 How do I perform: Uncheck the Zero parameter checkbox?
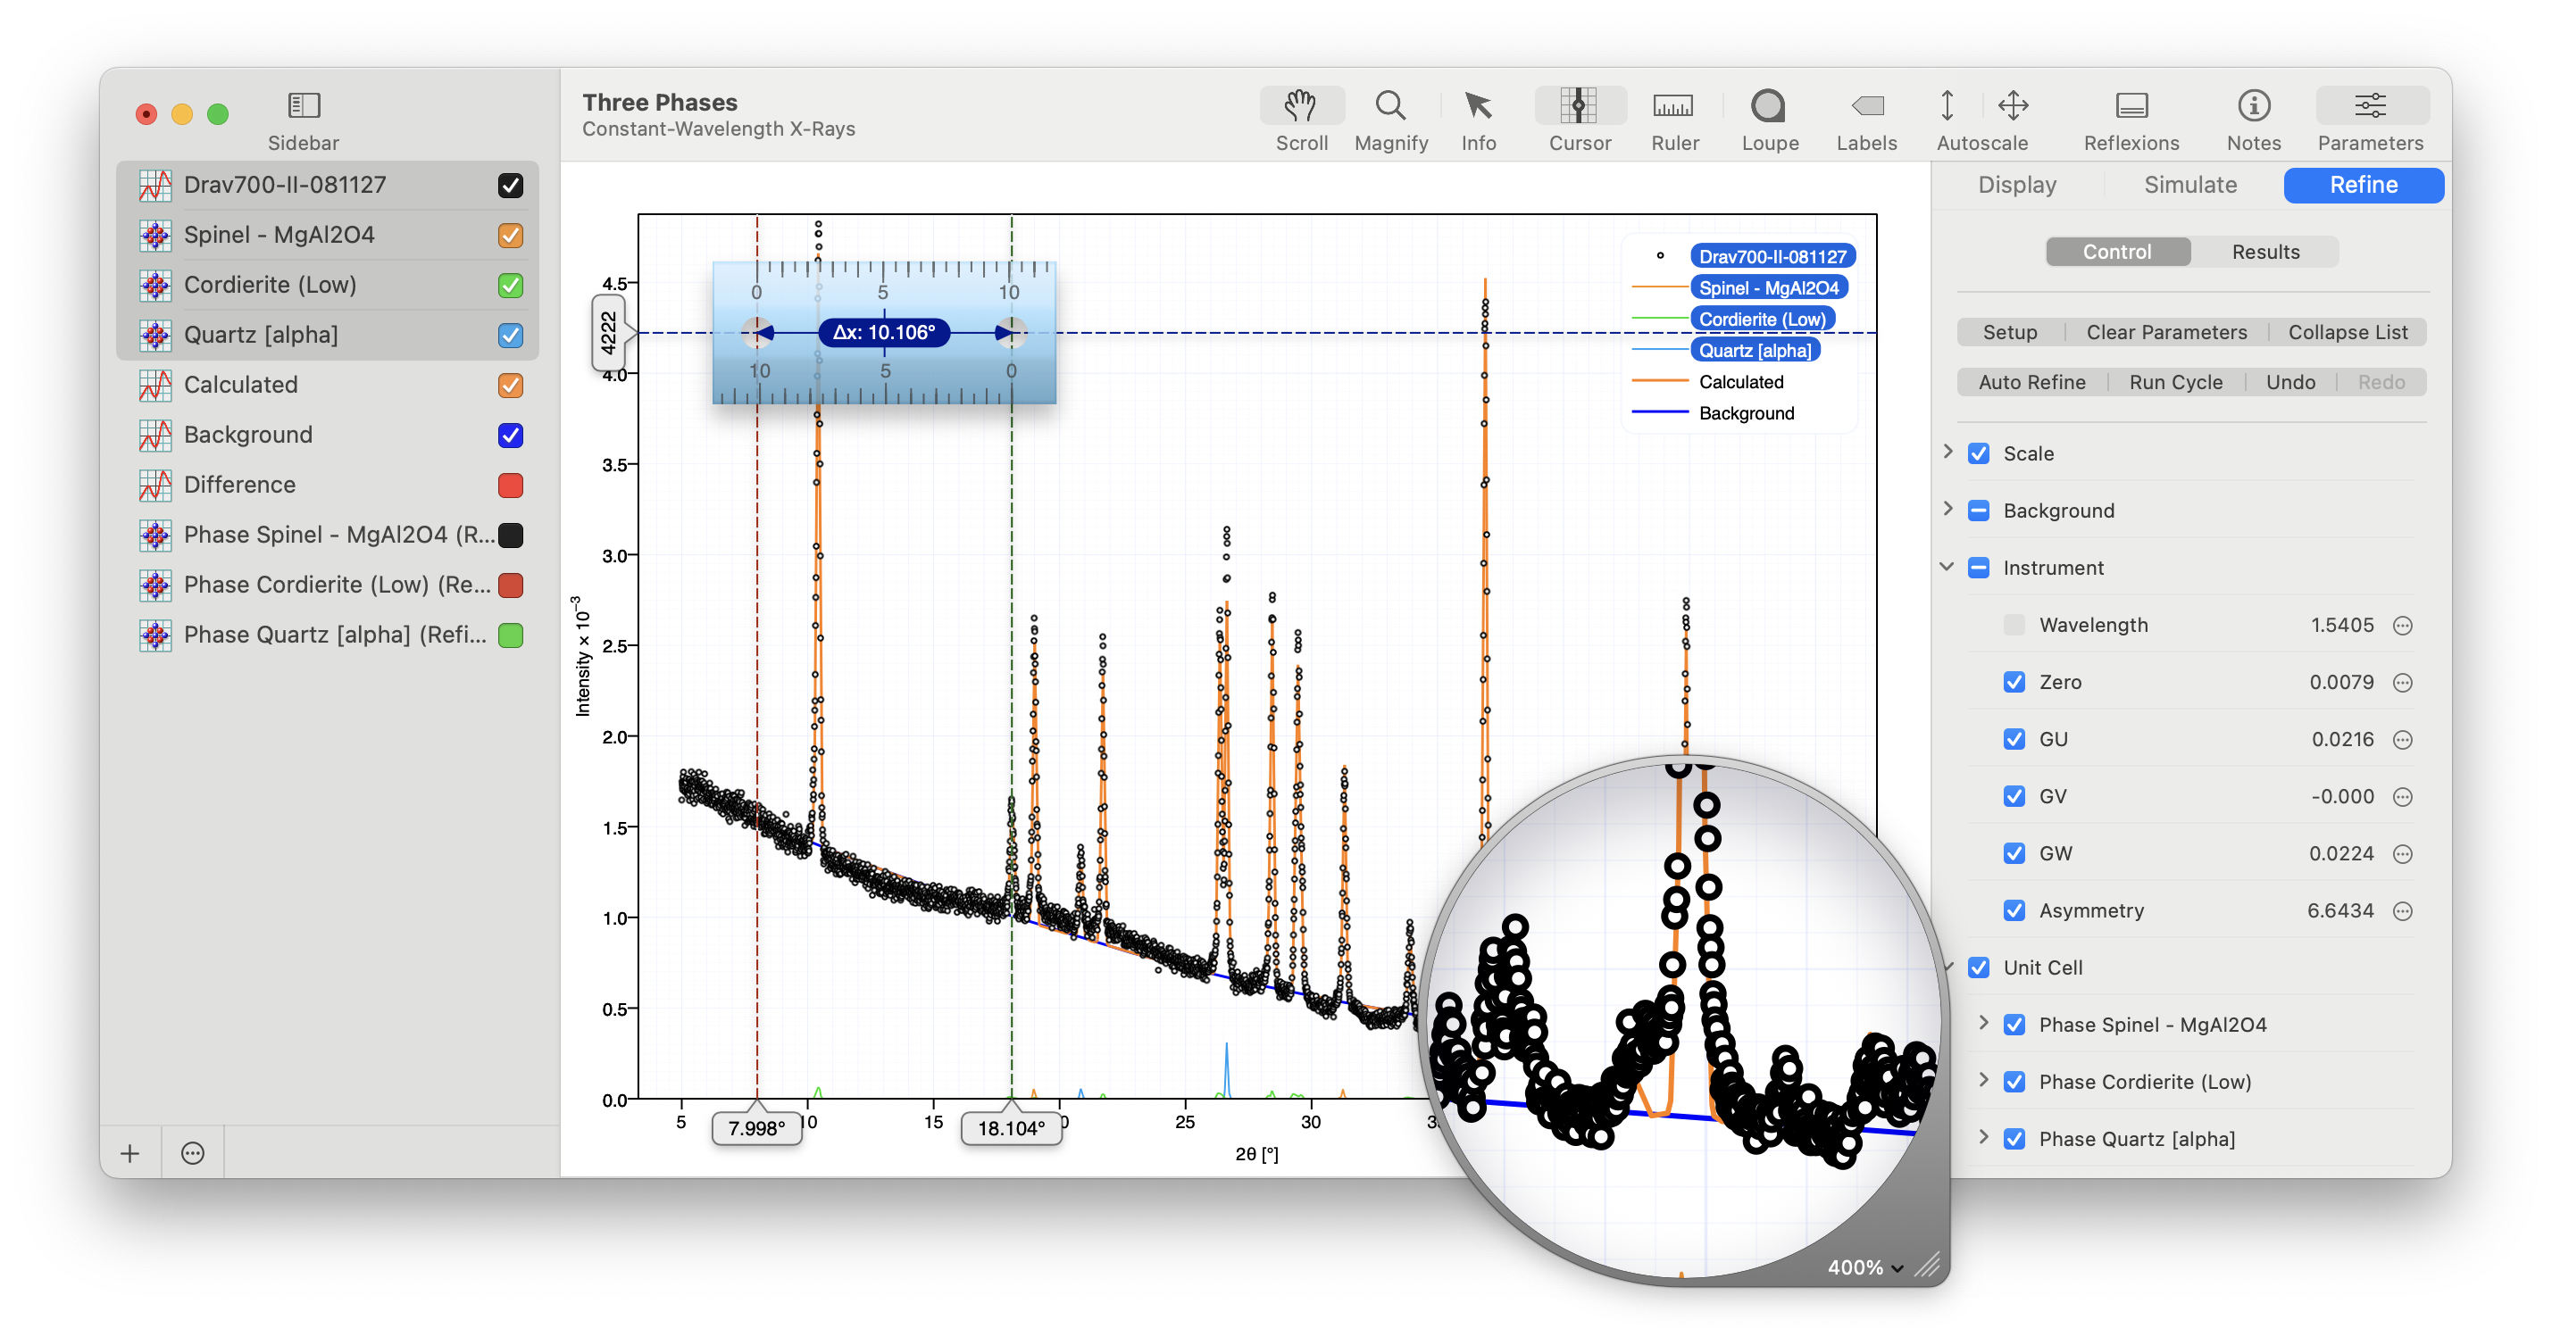[2014, 683]
